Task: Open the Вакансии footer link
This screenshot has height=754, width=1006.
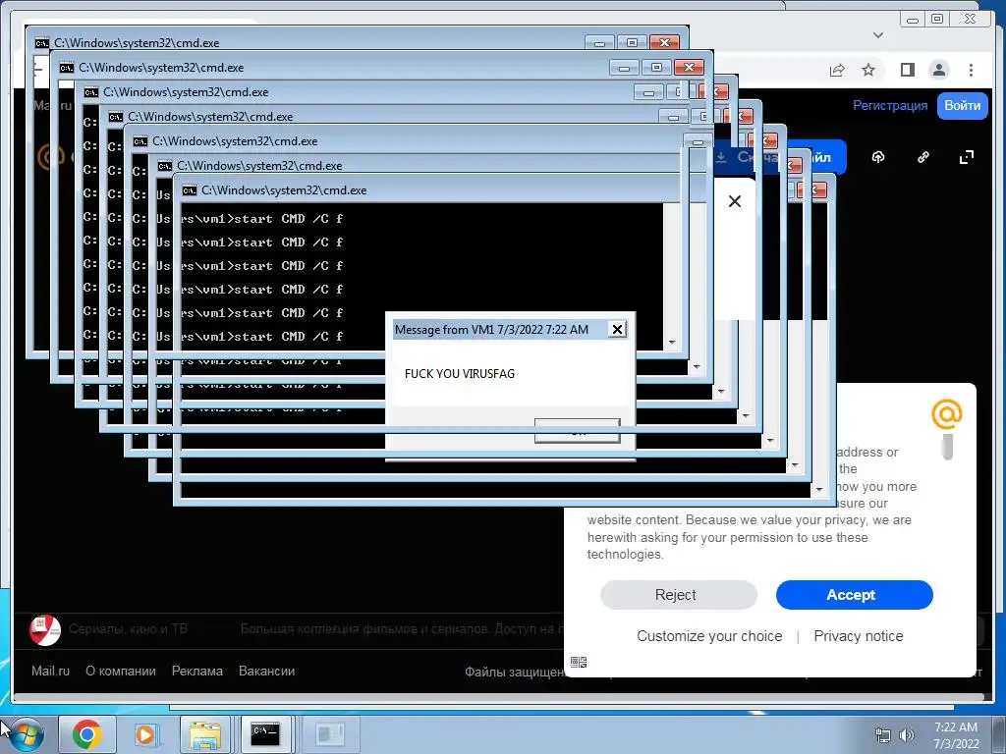Action: click(x=266, y=672)
